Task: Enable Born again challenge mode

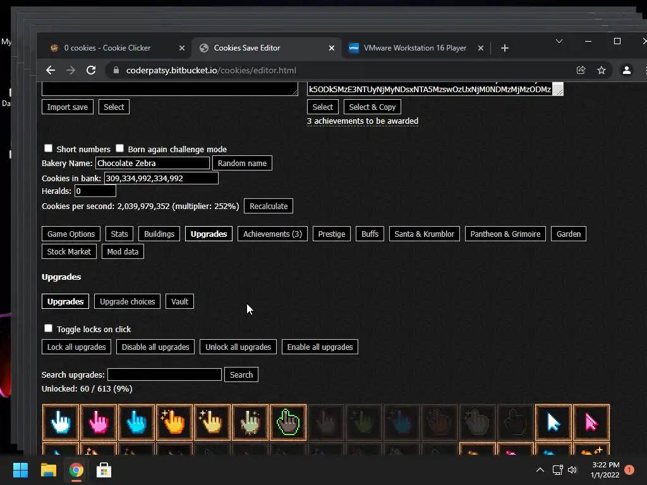Action: [119, 148]
